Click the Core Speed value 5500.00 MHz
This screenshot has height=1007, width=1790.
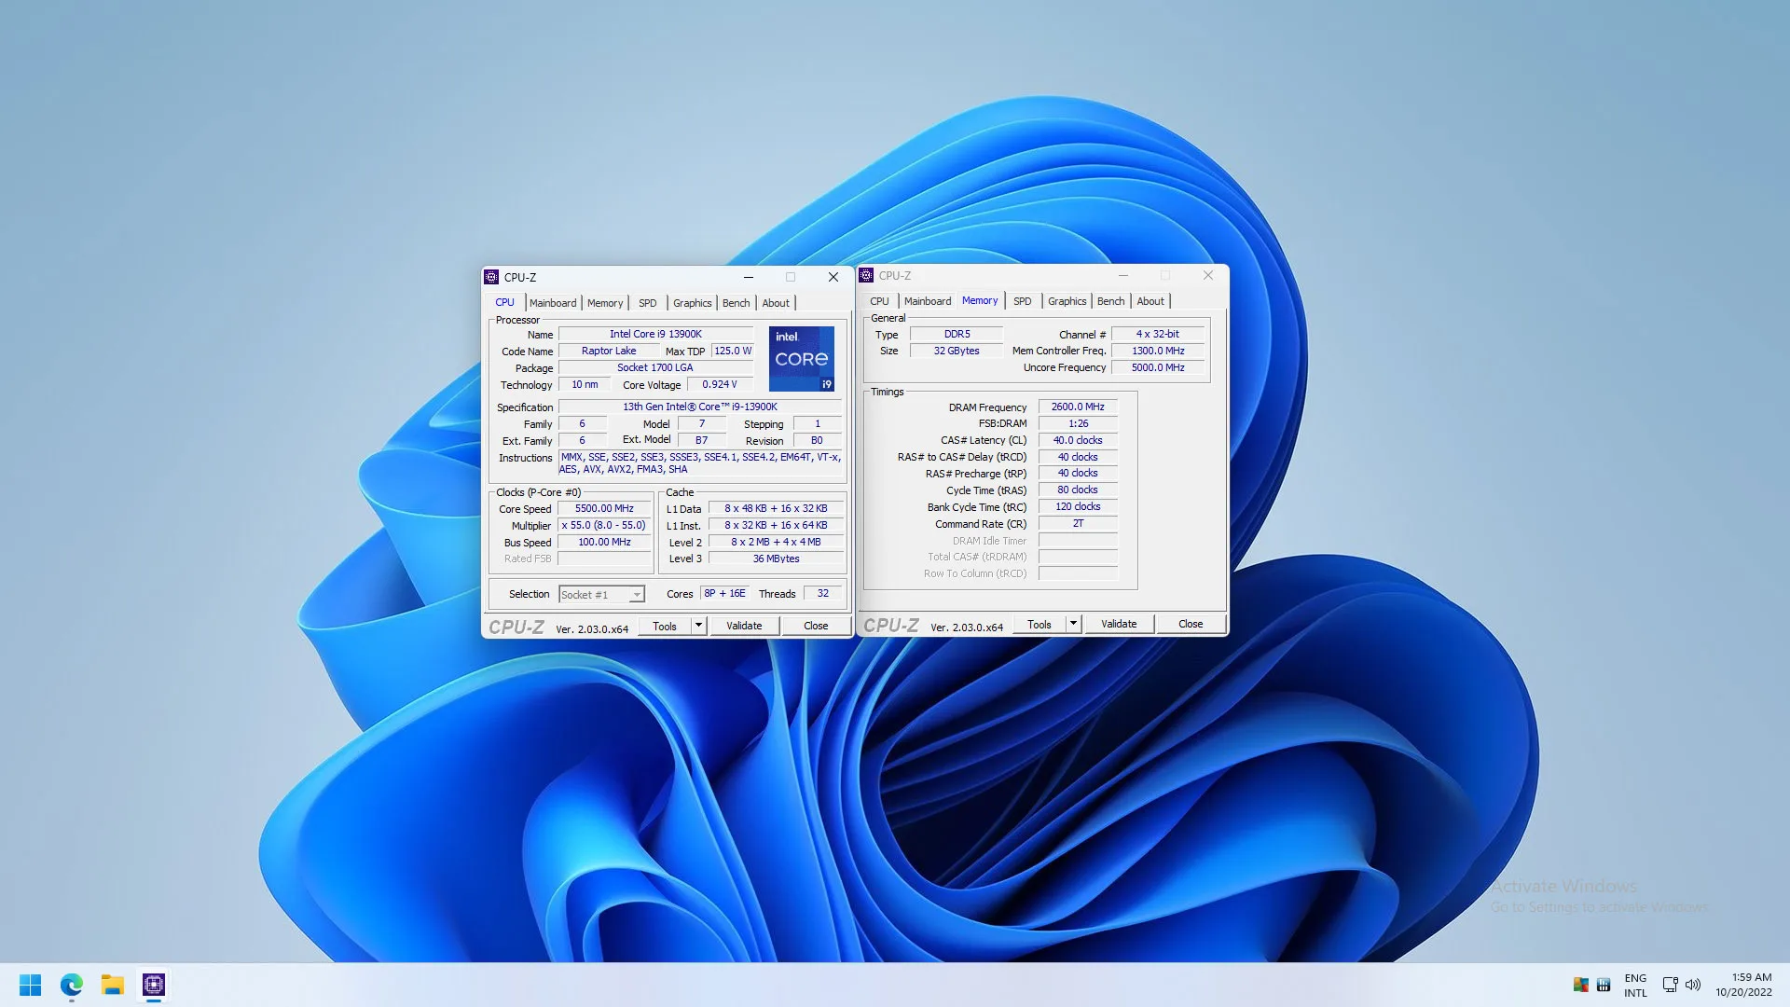click(x=604, y=509)
